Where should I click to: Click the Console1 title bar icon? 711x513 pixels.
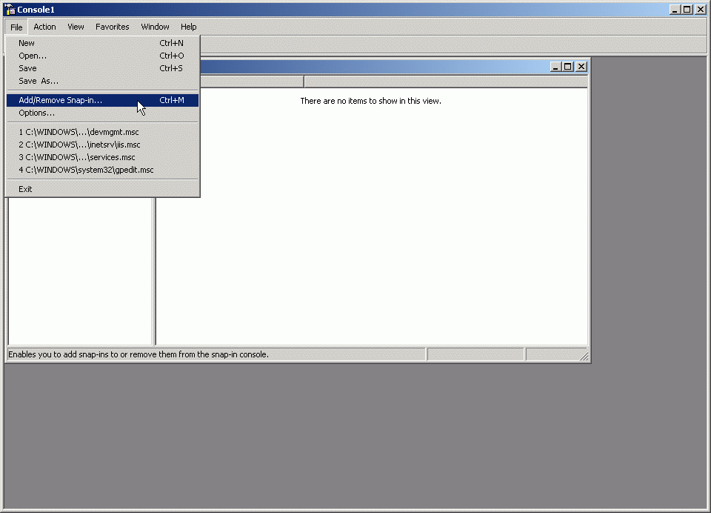coord(10,10)
